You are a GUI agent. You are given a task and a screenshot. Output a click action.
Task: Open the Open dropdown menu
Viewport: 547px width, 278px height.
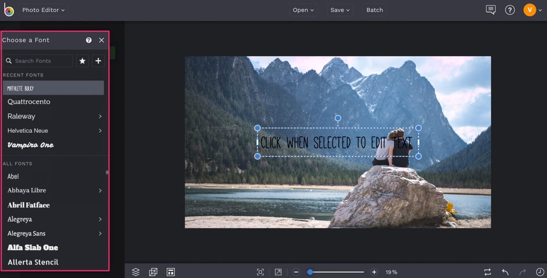click(x=303, y=10)
